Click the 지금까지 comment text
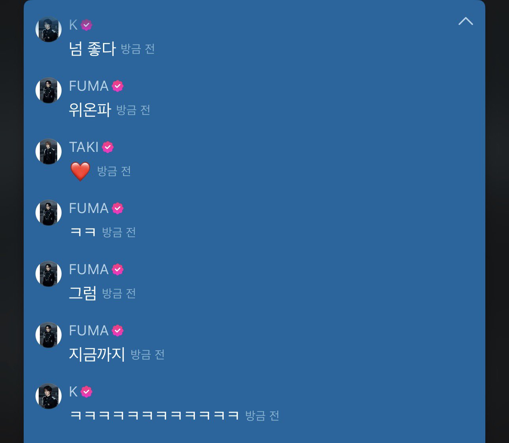 pos(97,354)
